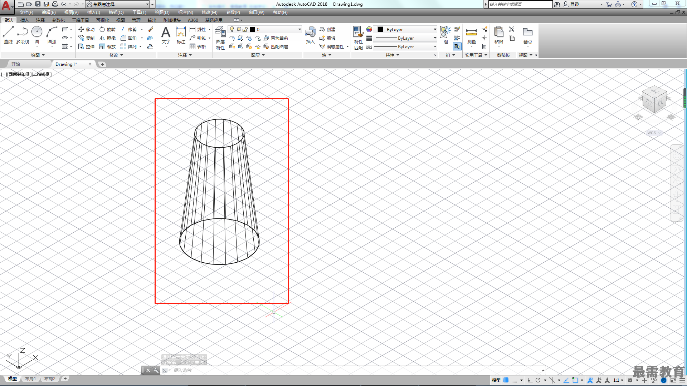Click the Save icon in quick access toolbar
Viewport: 687px width, 386px height.
38,4
